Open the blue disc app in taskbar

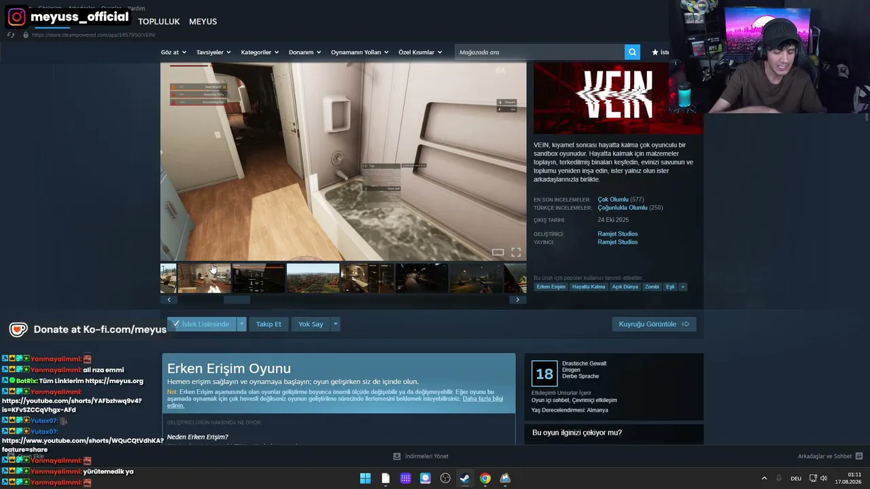(x=425, y=478)
